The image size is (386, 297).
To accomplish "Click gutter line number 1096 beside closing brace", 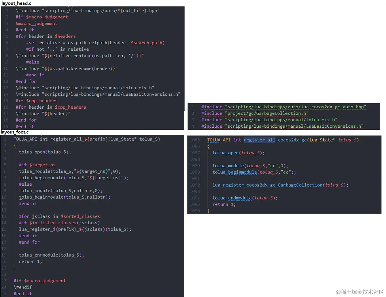I will pos(195,211).
